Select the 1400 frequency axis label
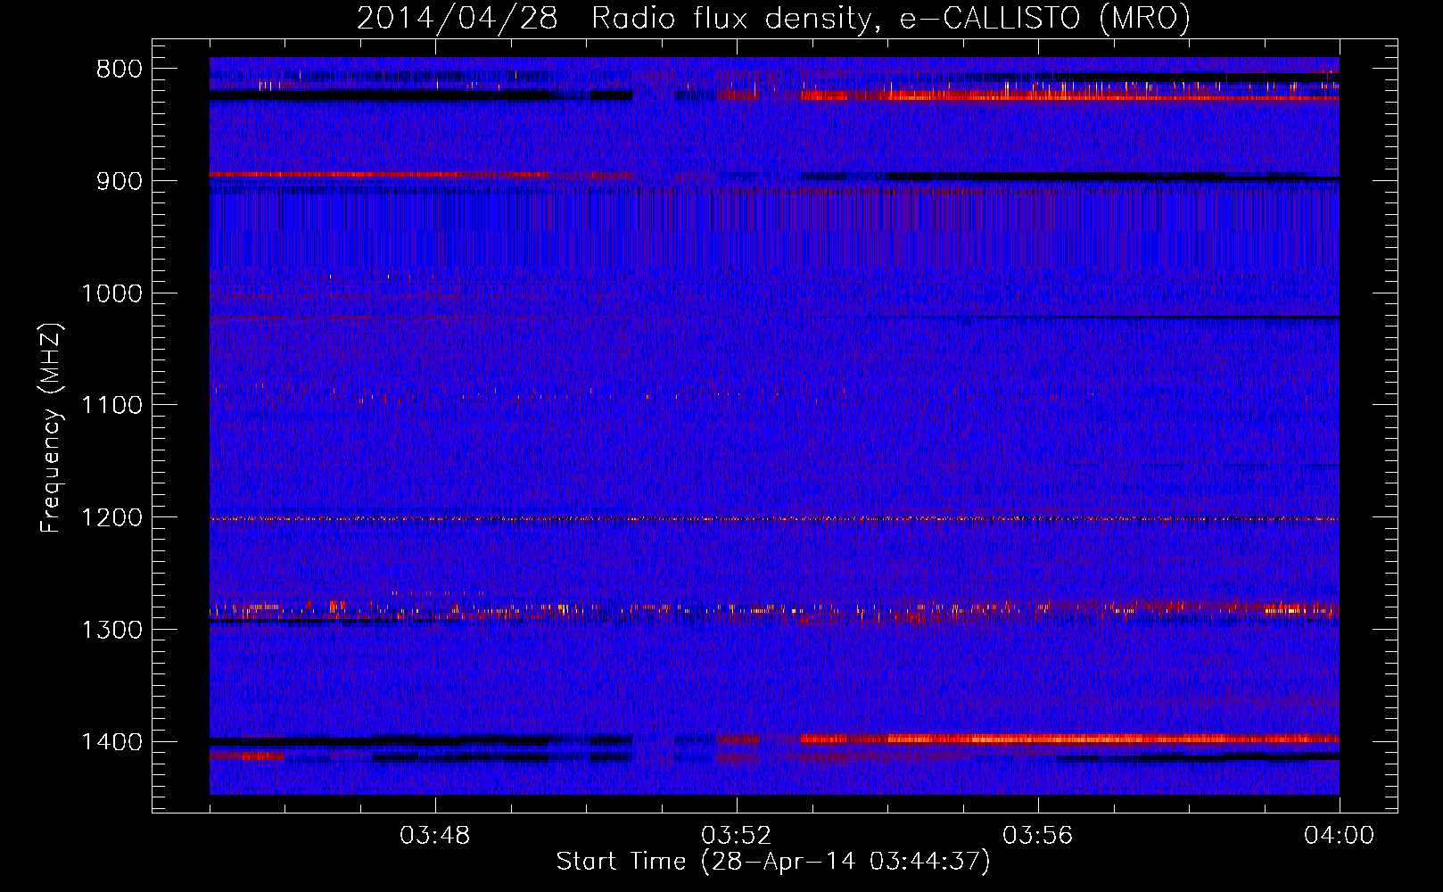 (111, 742)
